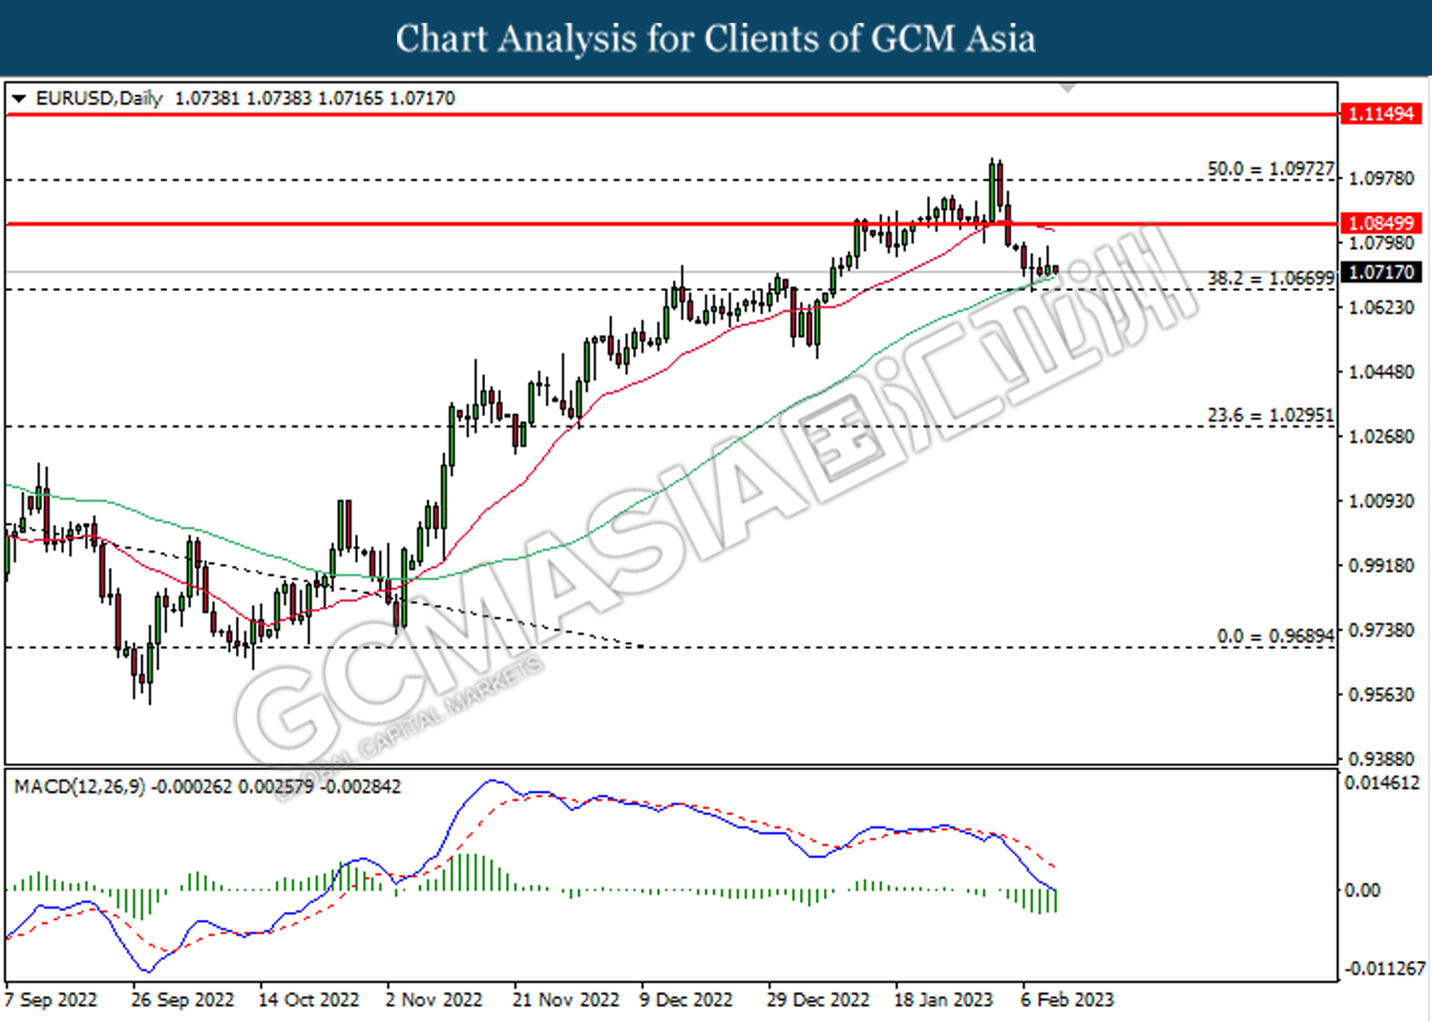Click the 0.95630 price axis value
The image size is (1432, 1022).
pos(1381,695)
